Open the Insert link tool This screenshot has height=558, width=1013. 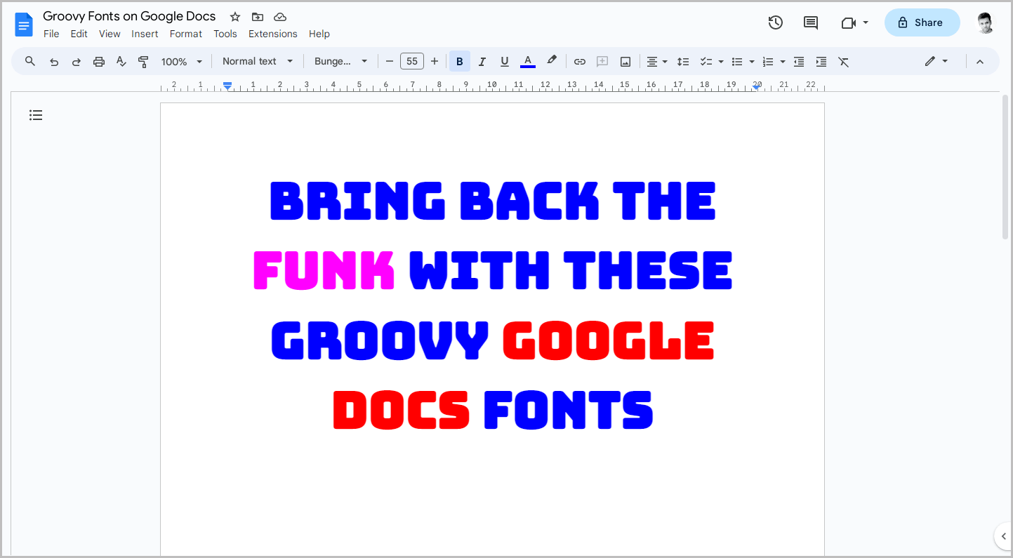[580, 61]
